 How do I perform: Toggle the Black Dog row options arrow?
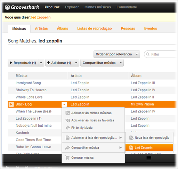tap(64, 104)
